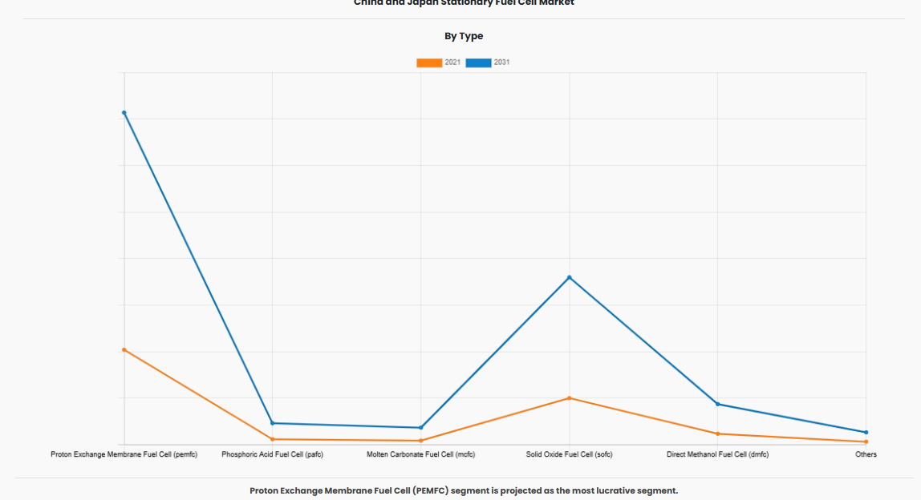Click the 2031 Direct Methanol data point

click(718, 404)
